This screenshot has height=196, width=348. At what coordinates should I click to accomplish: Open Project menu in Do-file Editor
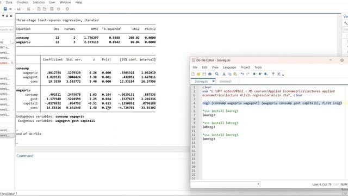(245, 68)
